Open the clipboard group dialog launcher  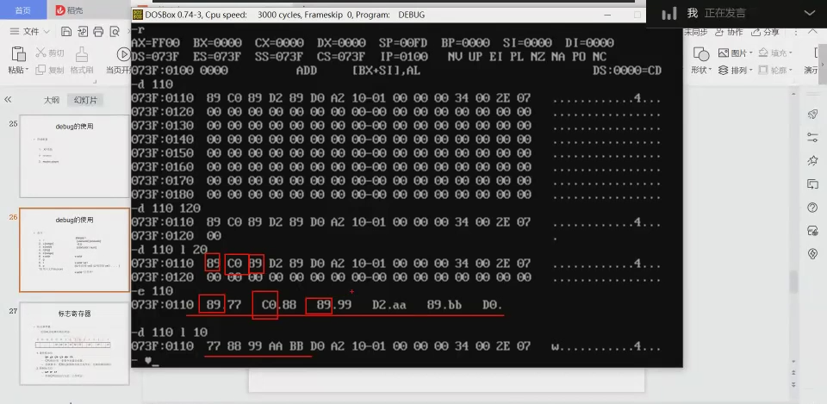[95, 81]
